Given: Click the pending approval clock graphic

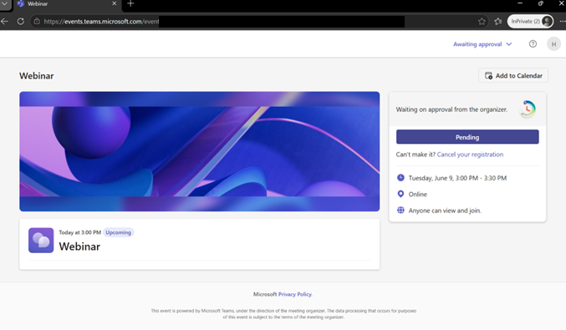Looking at the screenshot, I should (x=528, y=109).
